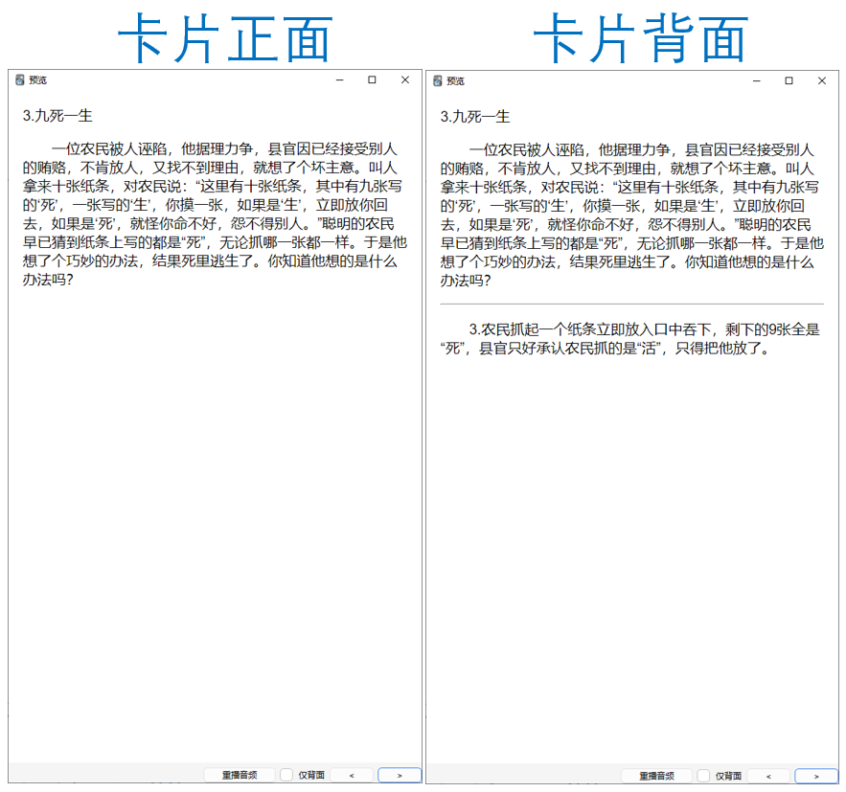Click heading 3.九死一生 in the back-card preview

click(475, 117)
